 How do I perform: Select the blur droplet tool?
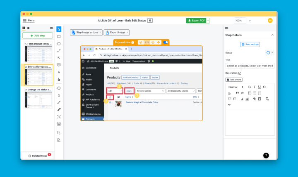tap(59, 95)
